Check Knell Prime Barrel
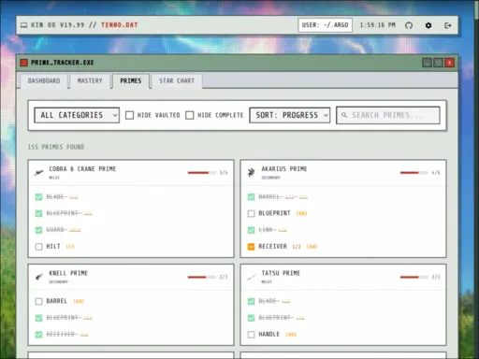 (38, 301)
